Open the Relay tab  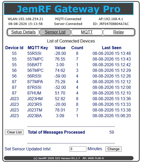click(119, 32)
